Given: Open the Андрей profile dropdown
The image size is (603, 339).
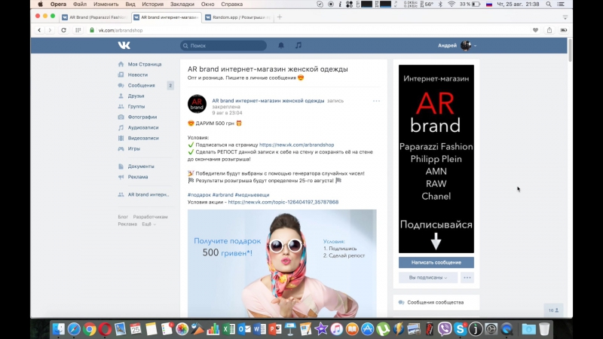Looking at the screenshot, I should [457, 45].
